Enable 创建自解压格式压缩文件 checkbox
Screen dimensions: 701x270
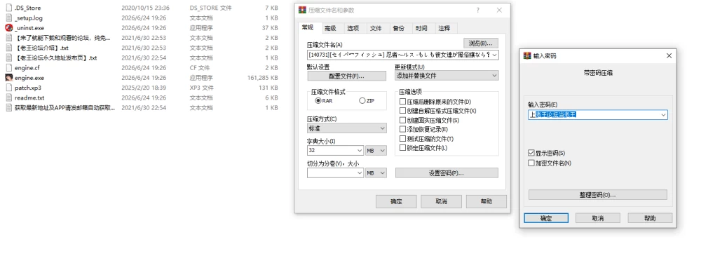pyautogui.click(x=403, y=111)
